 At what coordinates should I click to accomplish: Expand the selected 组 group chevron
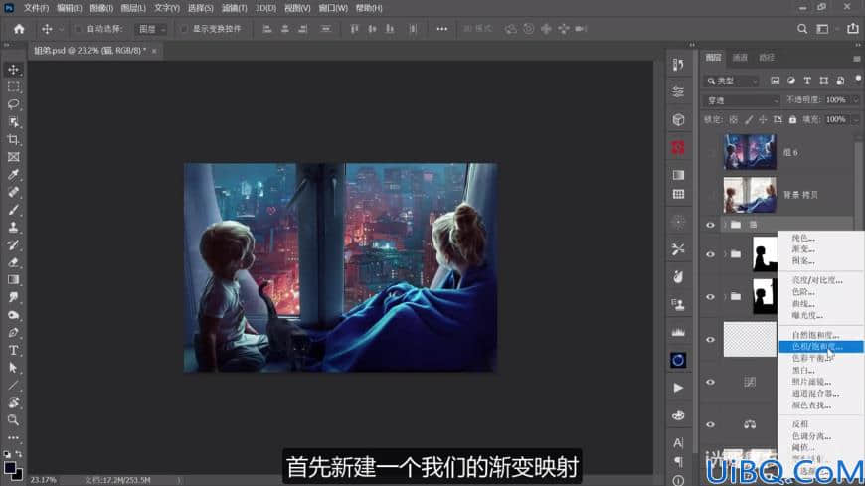(725, 225)
